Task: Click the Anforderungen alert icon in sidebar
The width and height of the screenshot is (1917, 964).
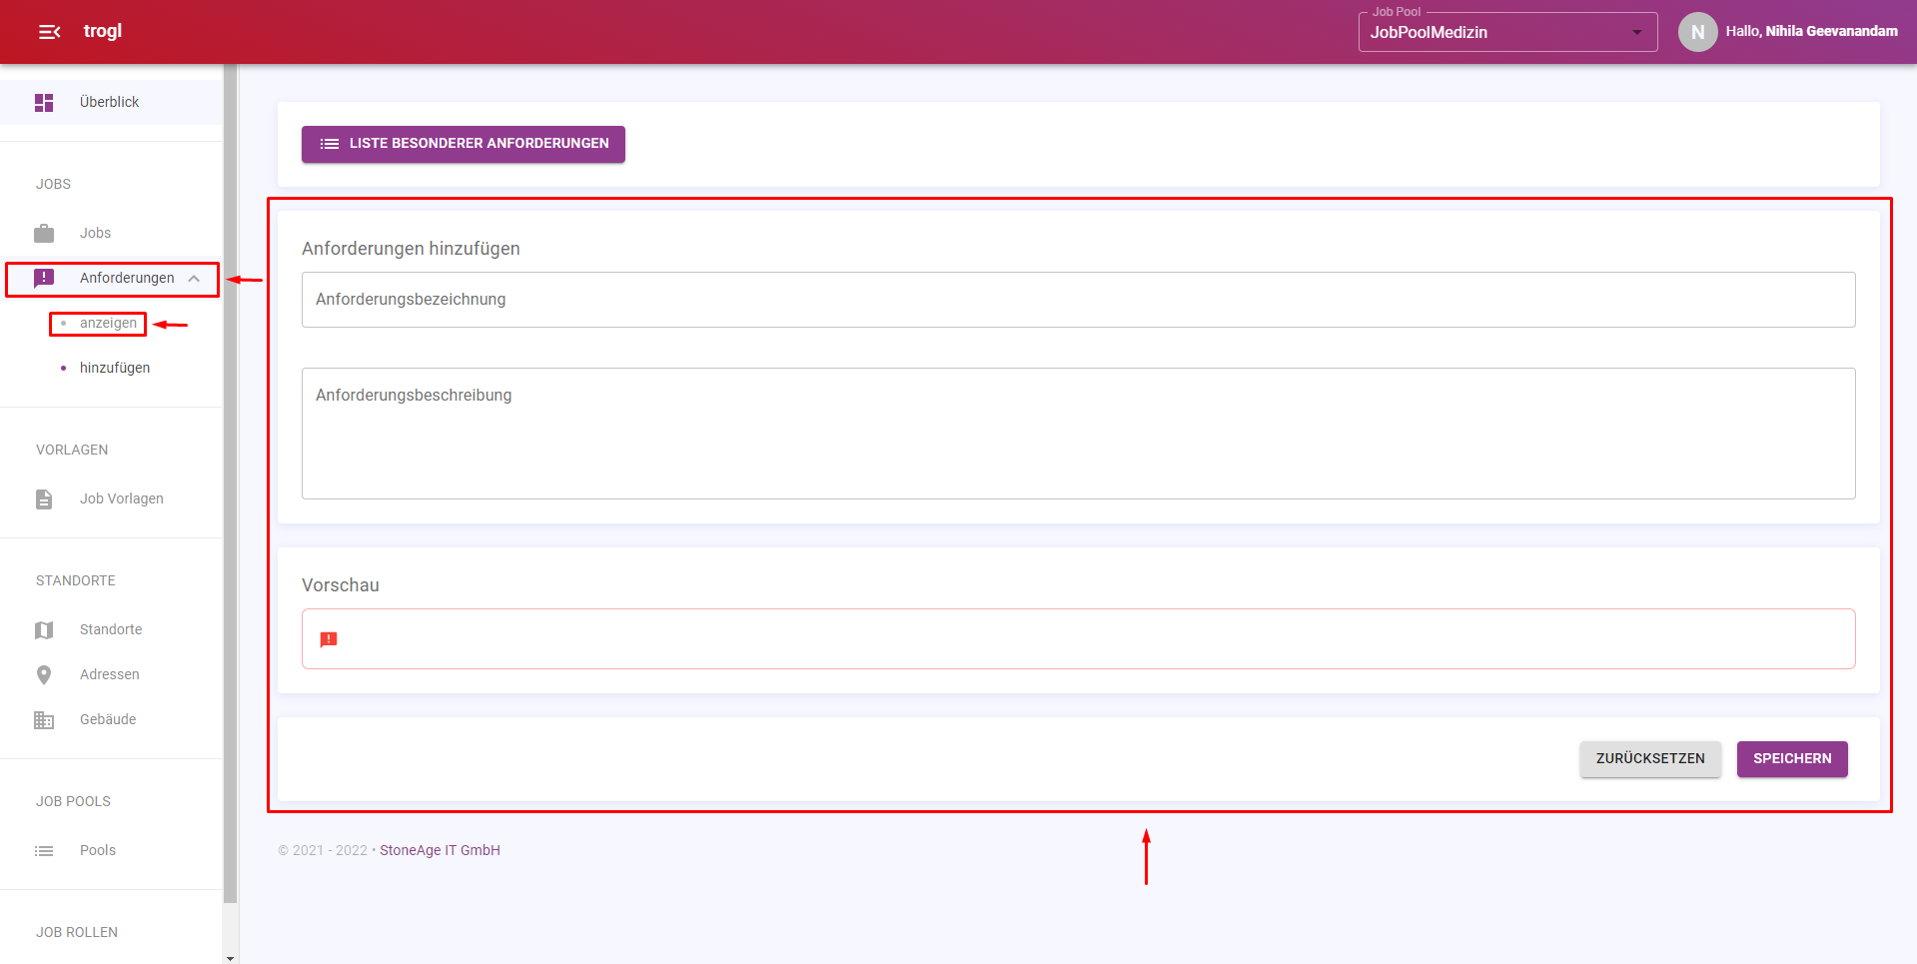Action: pos(44,279)
